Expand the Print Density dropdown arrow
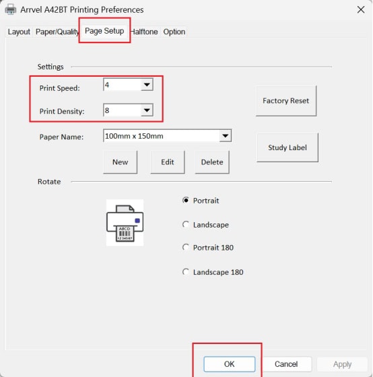Viewport: 373px width, 377px height. tap(147, 110)
